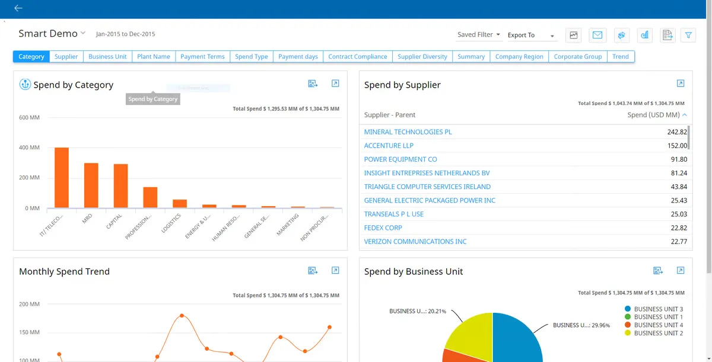This screenshot has height=362, width=712.
Task: Switch to the Trend tab
Action: [621, 56]
